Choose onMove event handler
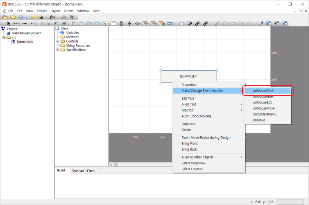The height and width of the screenshot is (205, 309). [267, 120]
